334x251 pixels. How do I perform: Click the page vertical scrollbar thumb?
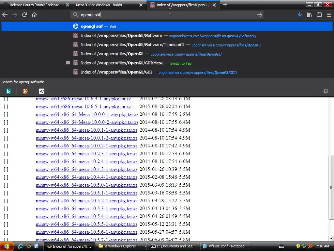point(331,188)
